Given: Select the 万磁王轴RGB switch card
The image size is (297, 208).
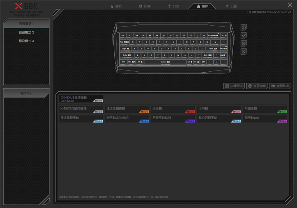Looking at the screenshot, I should point(173,119).
